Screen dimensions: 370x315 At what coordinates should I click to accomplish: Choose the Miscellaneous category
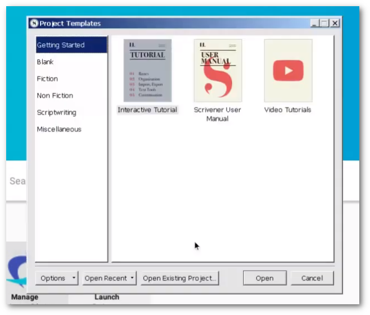pyautogui.click(x=72, y=129)
